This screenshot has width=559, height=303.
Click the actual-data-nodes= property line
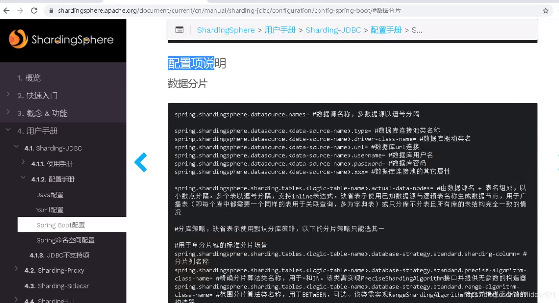click(350, 200)
